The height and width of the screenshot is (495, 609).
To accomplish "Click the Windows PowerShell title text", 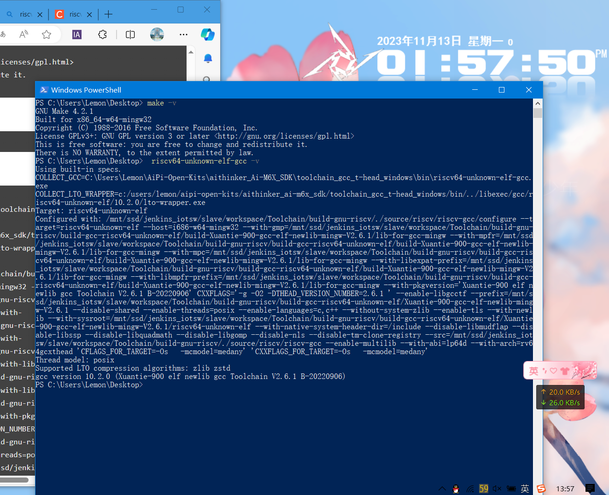I will pyautogui.click(x=86, y=90).
